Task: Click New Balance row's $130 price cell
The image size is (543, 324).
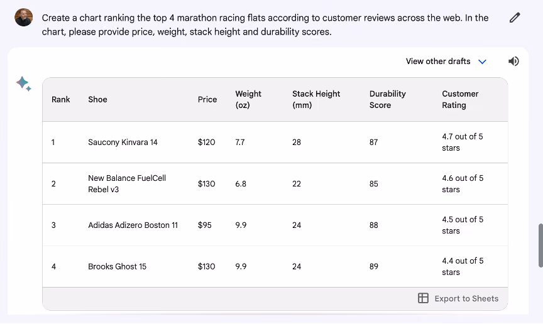Action: coord(206,183)
